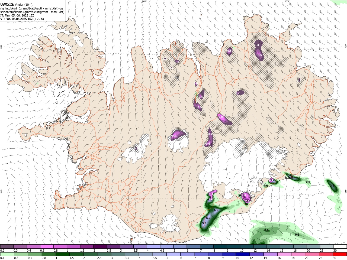Pick the dark teal swatch labeled 8 in the snow scale
The height and width of the screenshot is (260, 347).
point(220,246)
